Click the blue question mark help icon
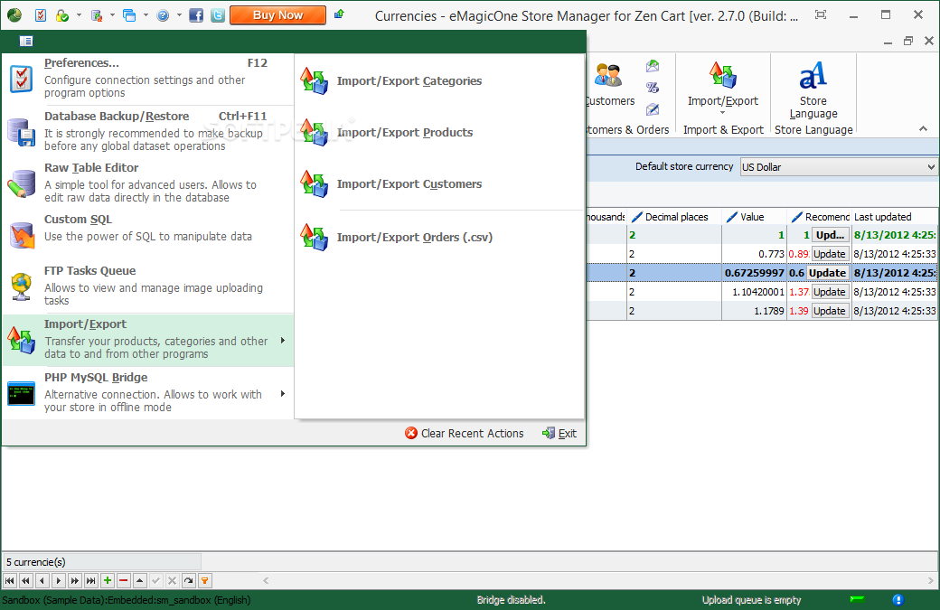Screen dimensions: 940x610 point(163,15)
